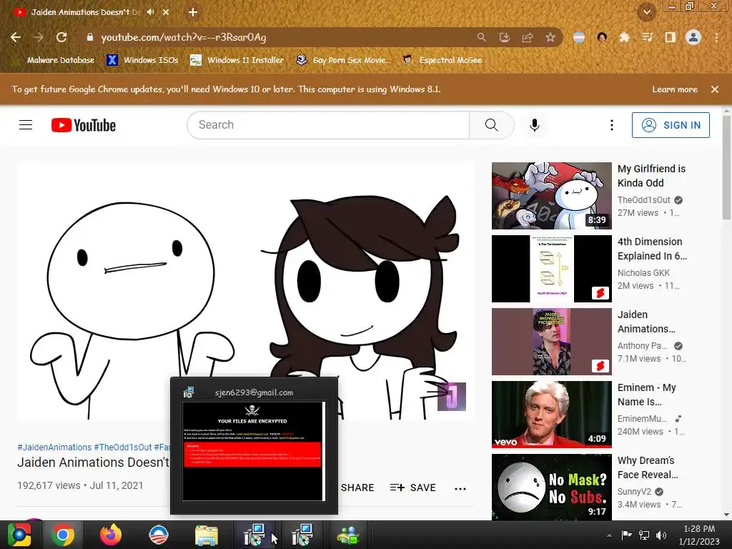Click the second installer taskbar icon
732x549 pixels.
pyautogui.click(x=302, y=535)
